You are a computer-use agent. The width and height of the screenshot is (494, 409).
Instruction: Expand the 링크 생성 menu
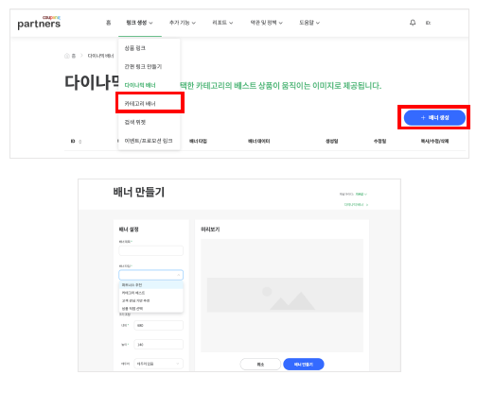tap(139, 23)
